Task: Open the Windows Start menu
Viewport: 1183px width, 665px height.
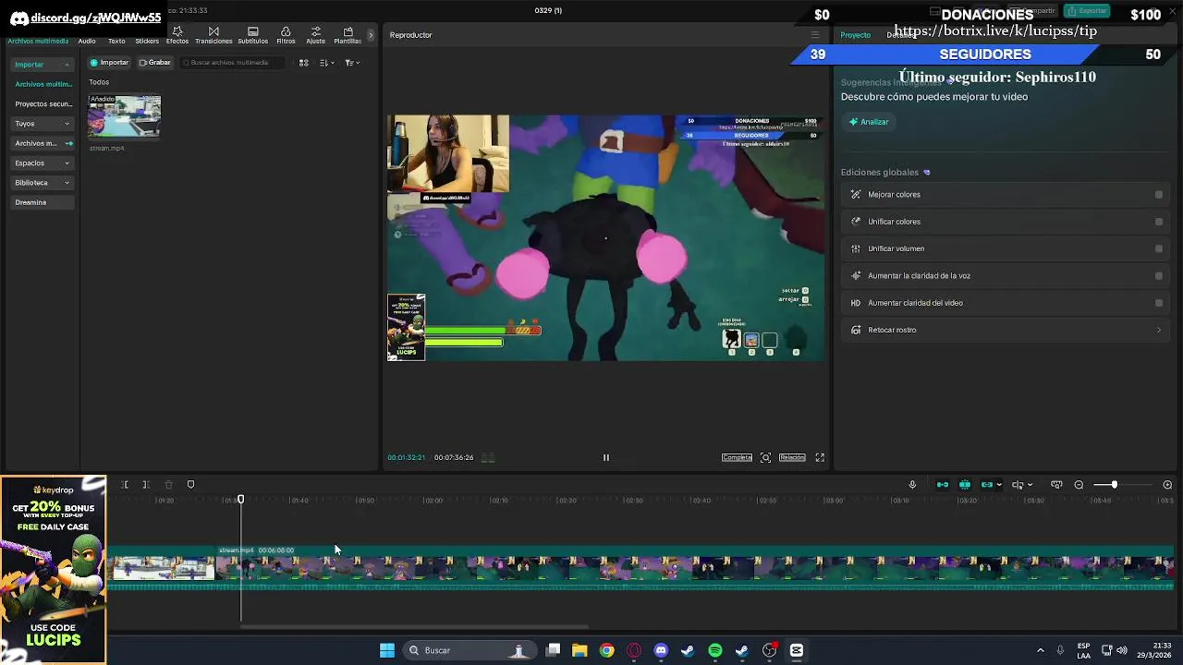Action: point(387,650)
